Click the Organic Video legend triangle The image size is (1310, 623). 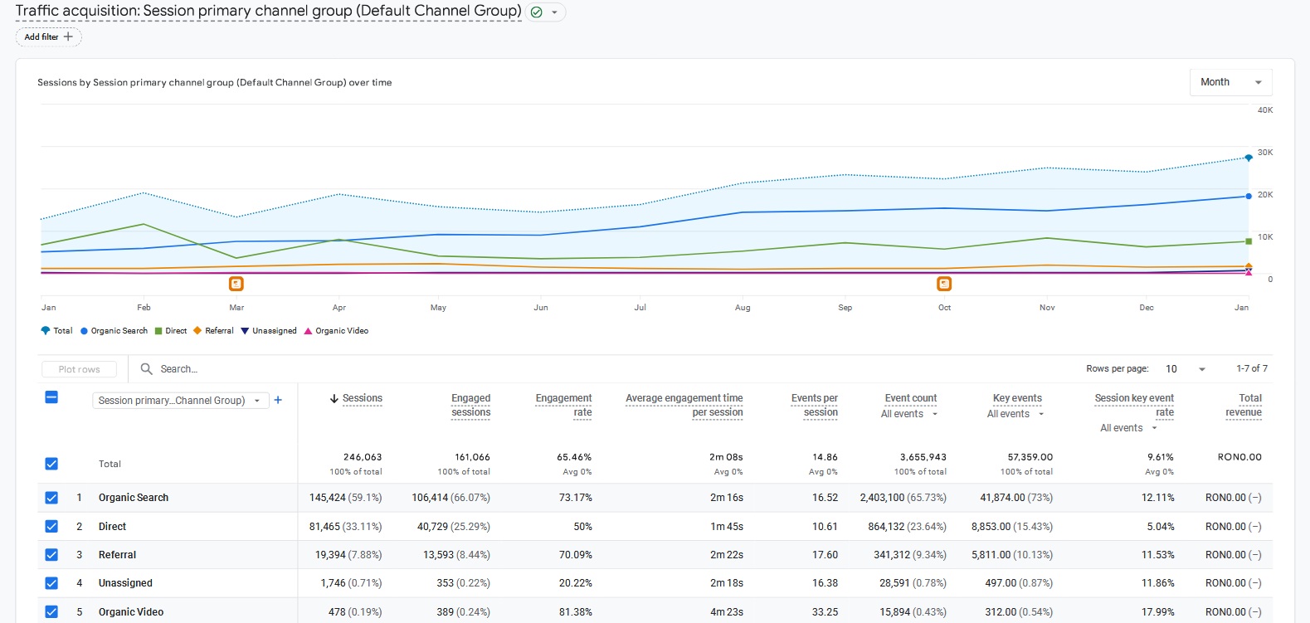pyautogui.click(x=308, y=331)
